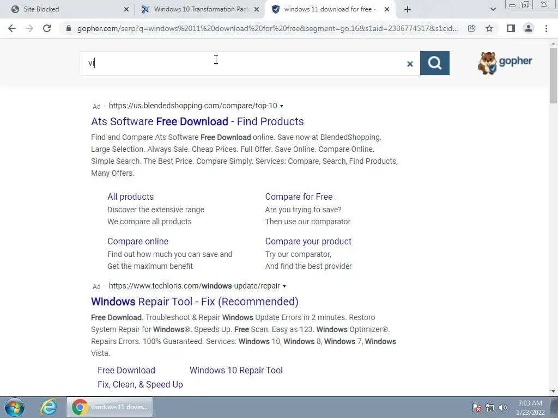Open Windows 10 Repair Tool sitelink
558x418 pixels.
[236, 370]
